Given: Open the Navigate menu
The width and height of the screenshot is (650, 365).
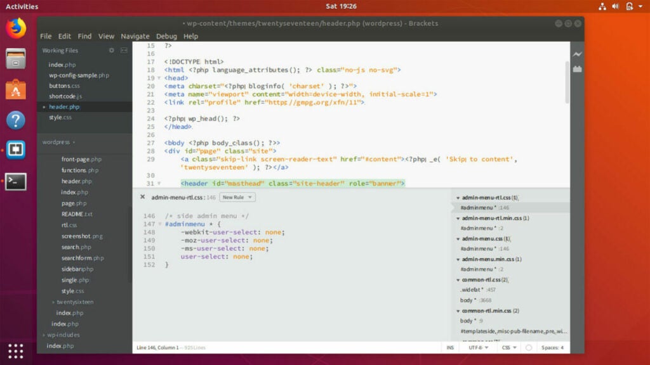Looking at the screenshot, I should [135, 36].
